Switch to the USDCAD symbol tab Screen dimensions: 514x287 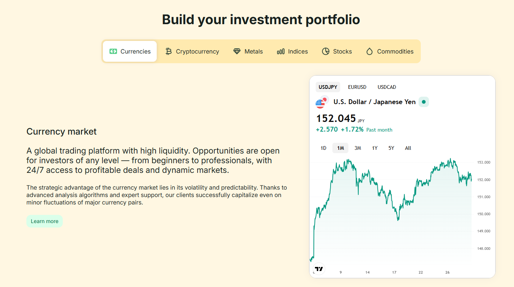click(x=387, y=87)
